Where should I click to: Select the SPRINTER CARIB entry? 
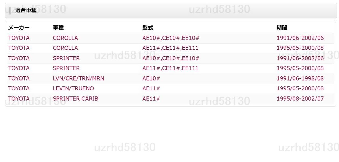coord(75,99)
